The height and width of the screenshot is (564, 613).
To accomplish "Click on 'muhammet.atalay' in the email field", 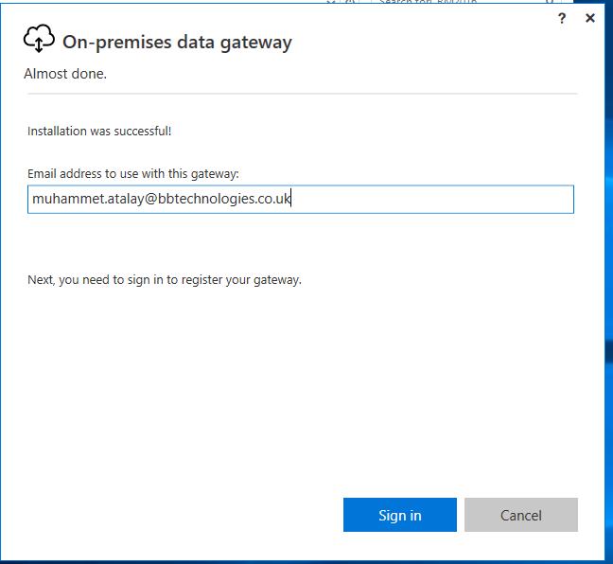I will [x=85, y=200].
